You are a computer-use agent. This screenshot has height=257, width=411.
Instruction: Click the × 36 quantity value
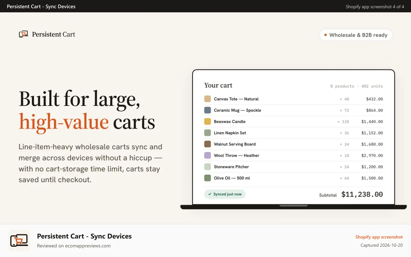point(344,133)
